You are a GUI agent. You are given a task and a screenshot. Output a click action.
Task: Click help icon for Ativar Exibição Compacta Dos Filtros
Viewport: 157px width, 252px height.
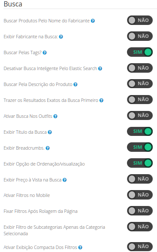tap(80, 247)
